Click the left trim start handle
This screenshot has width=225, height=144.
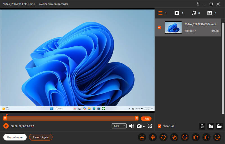pos(5,119)
